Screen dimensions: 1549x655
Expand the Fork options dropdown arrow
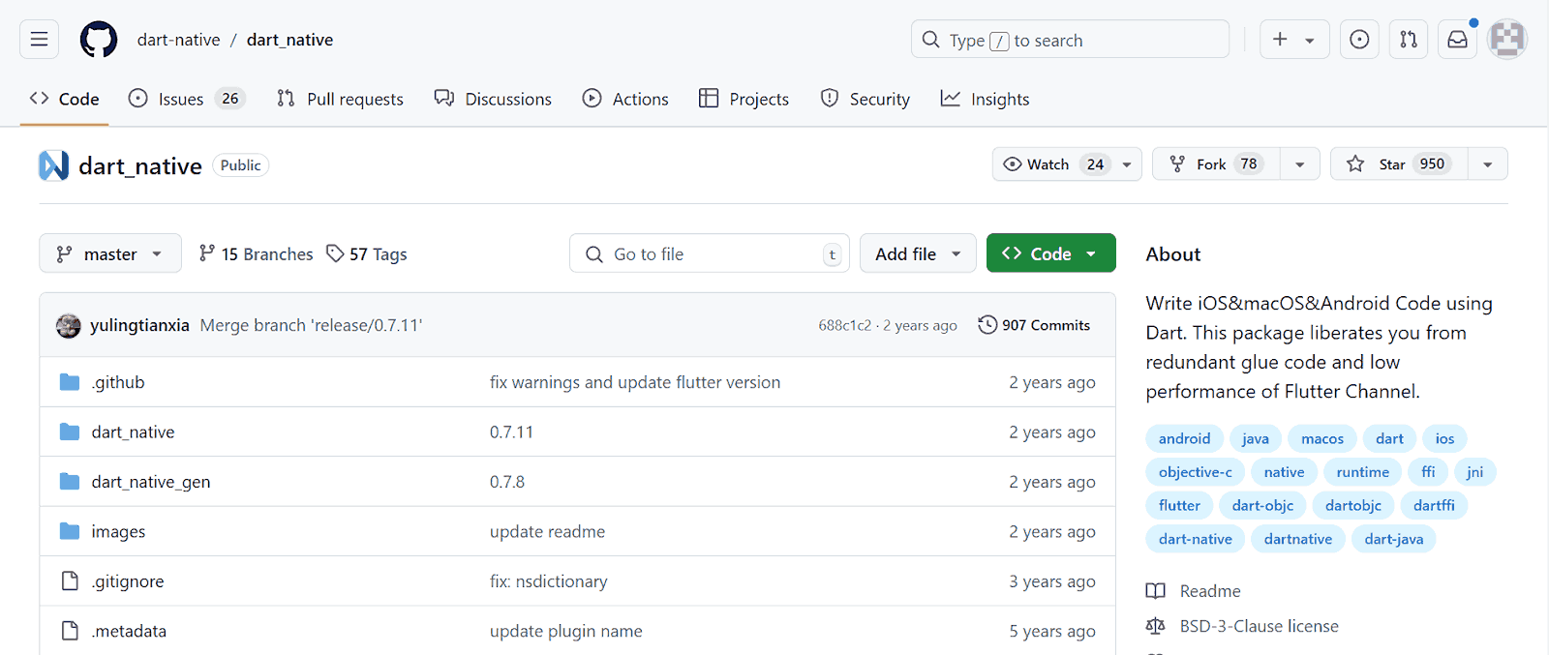pyautogui.click(x=1300, y=164)
